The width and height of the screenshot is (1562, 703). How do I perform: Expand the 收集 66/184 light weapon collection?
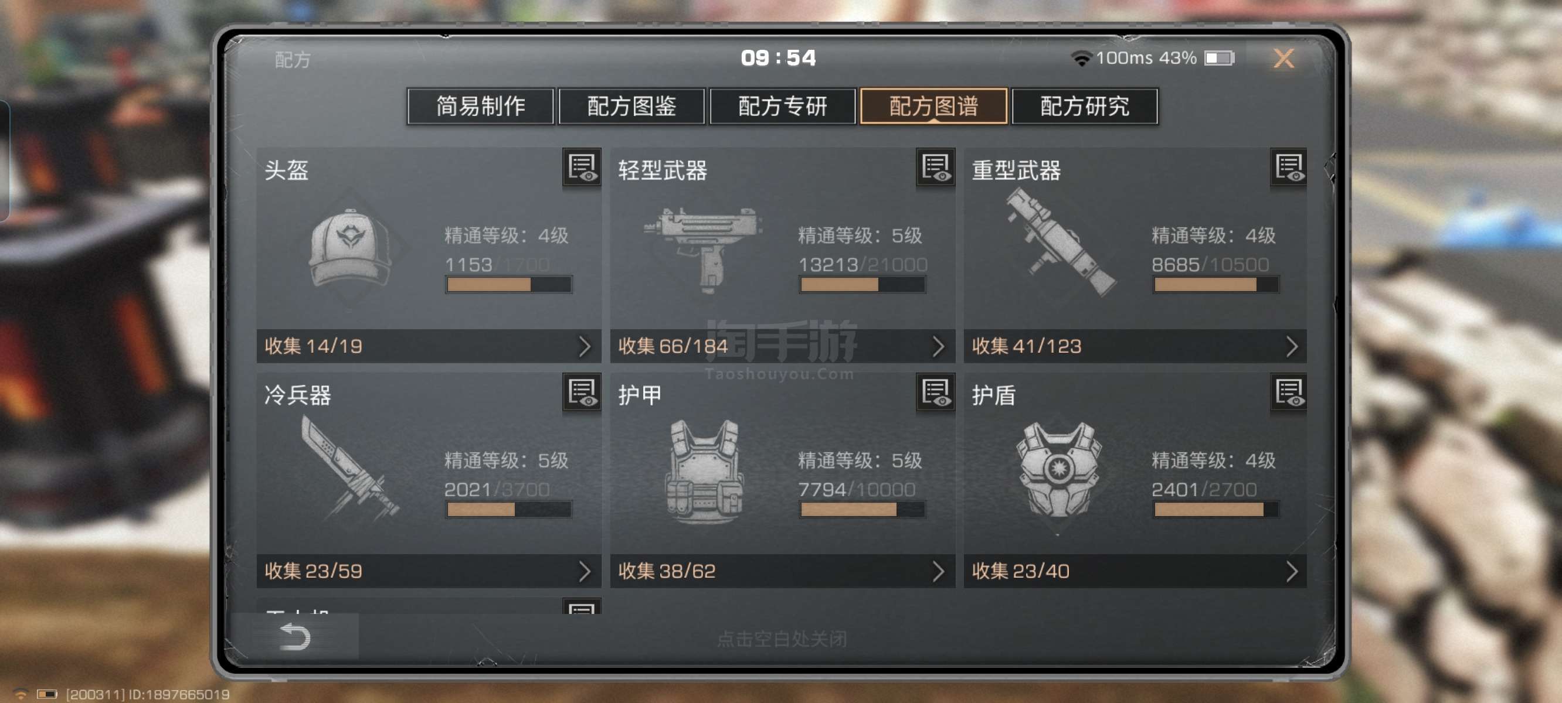pyautogui.click(x=782, y=346)
